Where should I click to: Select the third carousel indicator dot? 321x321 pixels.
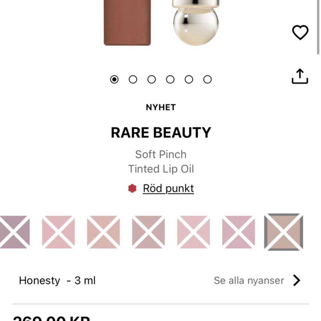(x=152, y=79)
